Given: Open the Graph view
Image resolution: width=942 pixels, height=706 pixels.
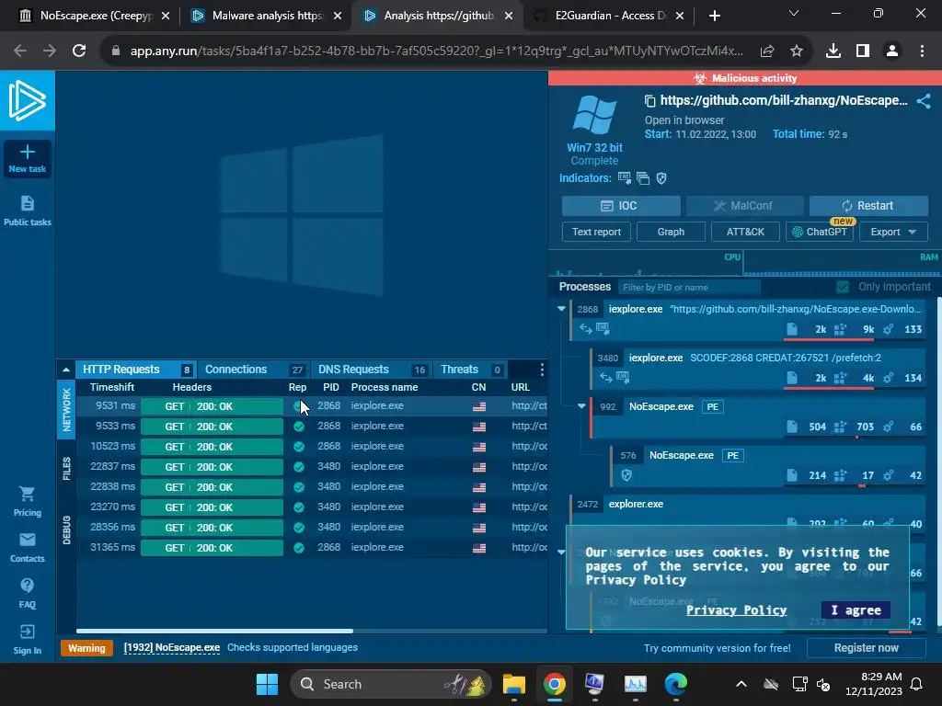Looking at the screenshot, I should 671,232.
